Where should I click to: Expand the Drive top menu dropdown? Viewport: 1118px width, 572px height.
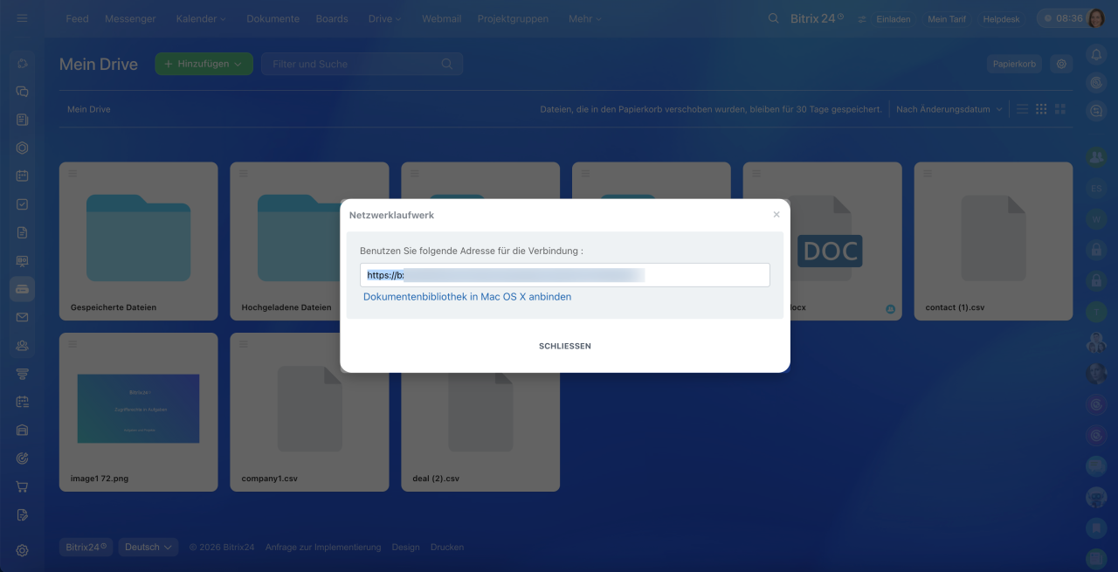pyautogui.click(x=384, y=18)
